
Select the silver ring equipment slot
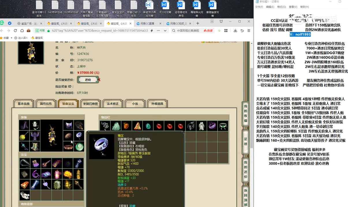coord(79,136)
